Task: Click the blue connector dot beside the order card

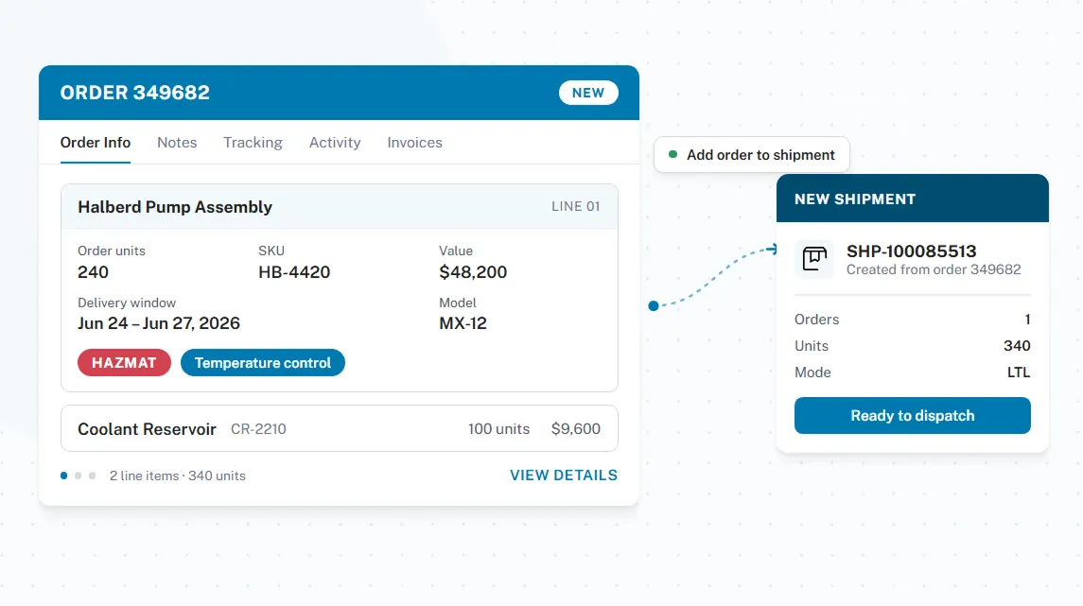Action: tap(654, 305)
